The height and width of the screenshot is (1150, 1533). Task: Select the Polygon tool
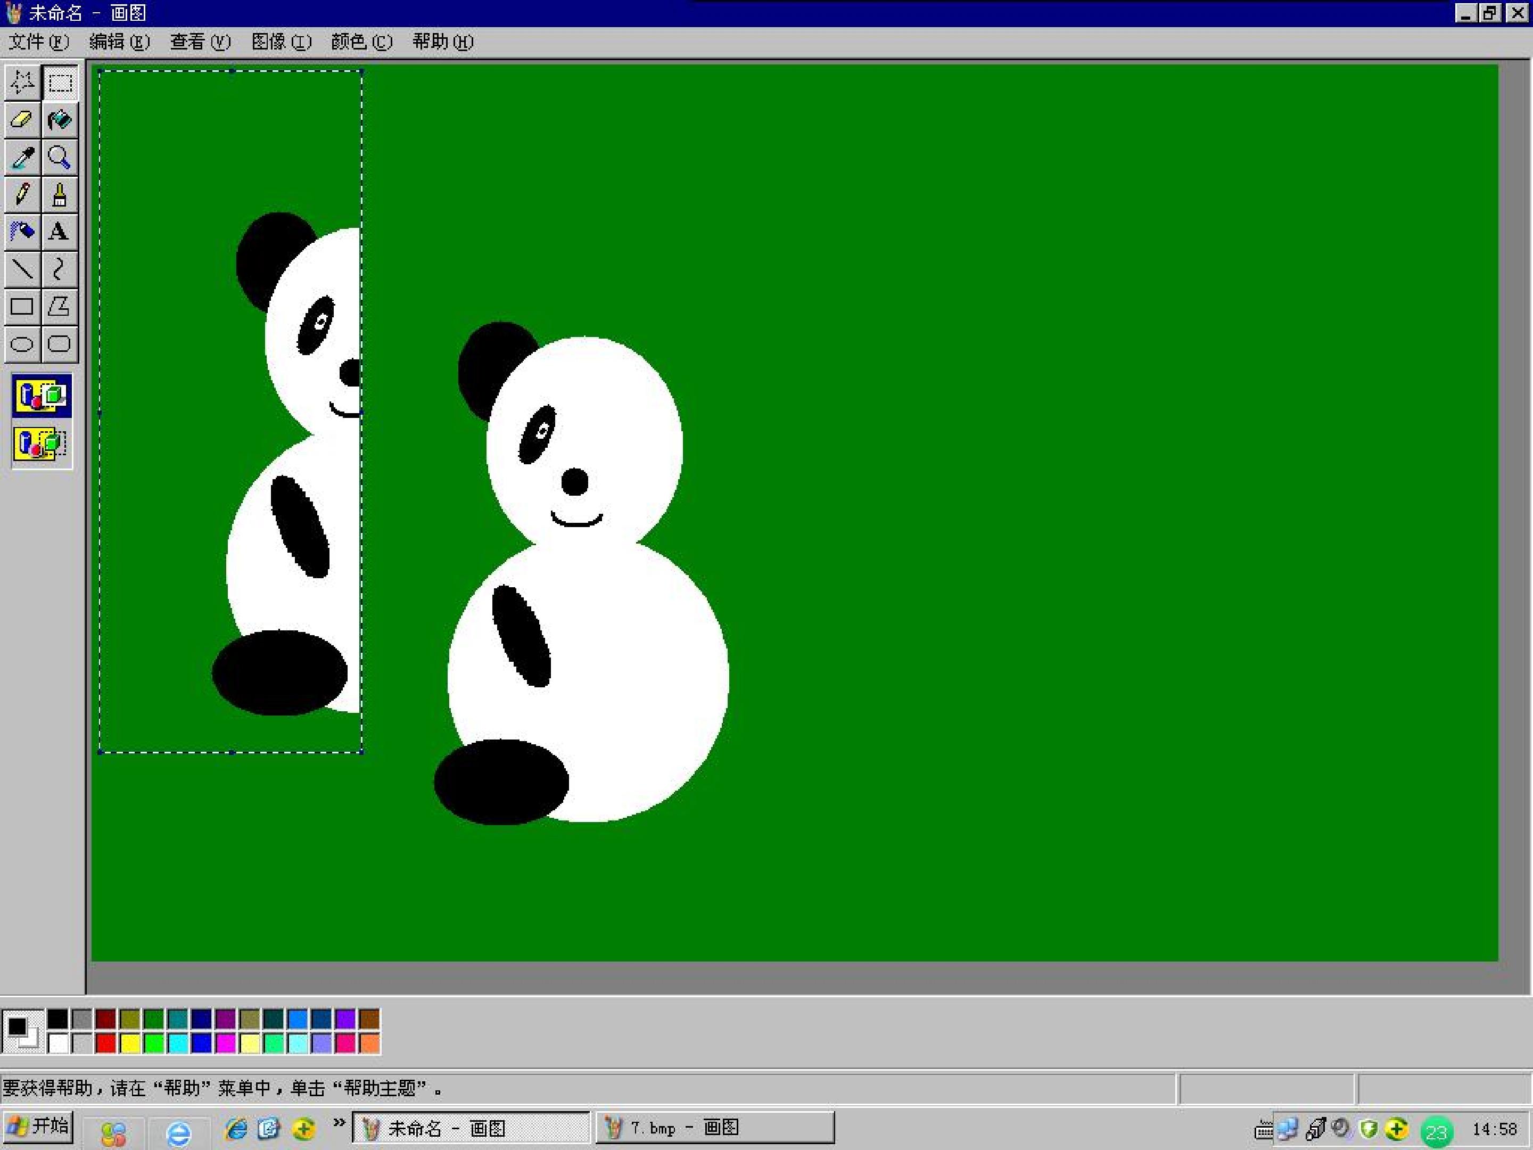tap(60, 306)
